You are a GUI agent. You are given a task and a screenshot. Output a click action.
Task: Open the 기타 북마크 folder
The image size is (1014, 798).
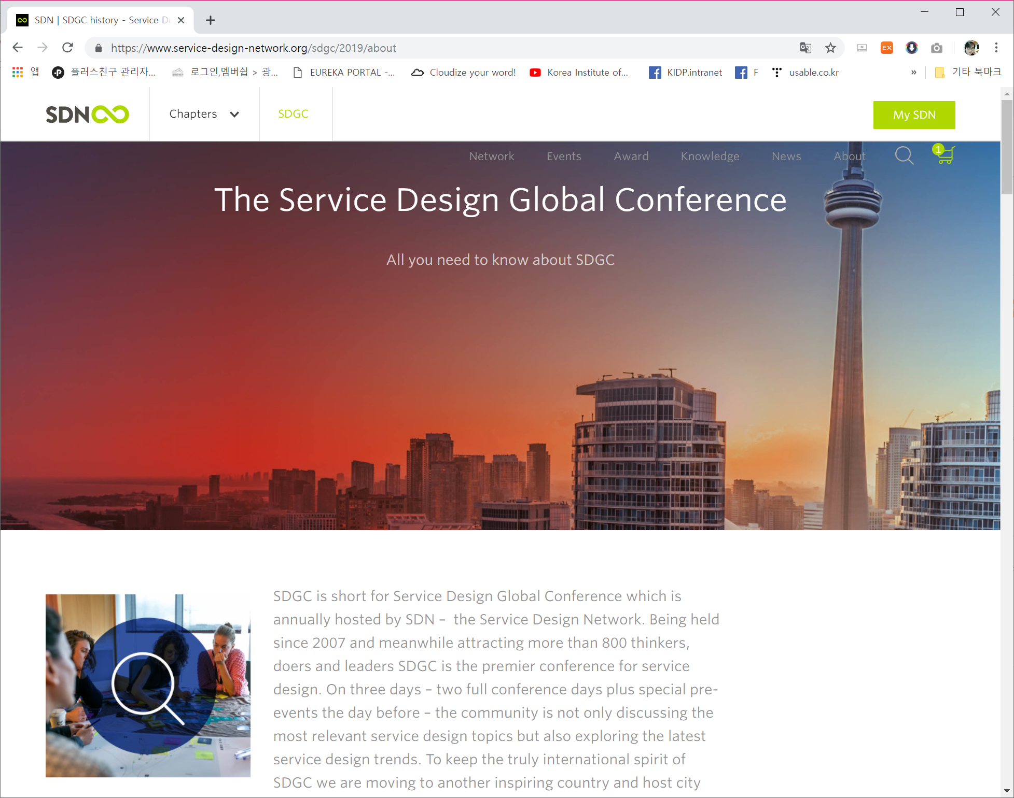(968, 73)
